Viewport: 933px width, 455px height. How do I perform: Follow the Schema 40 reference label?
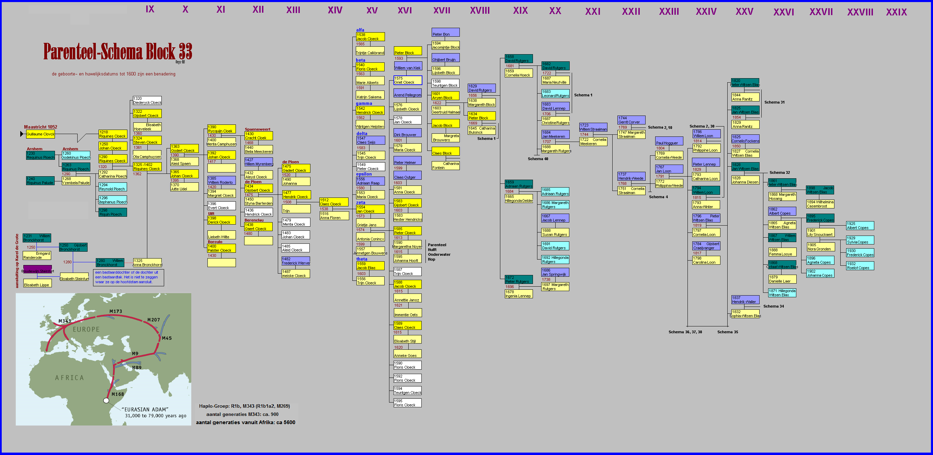537,159
